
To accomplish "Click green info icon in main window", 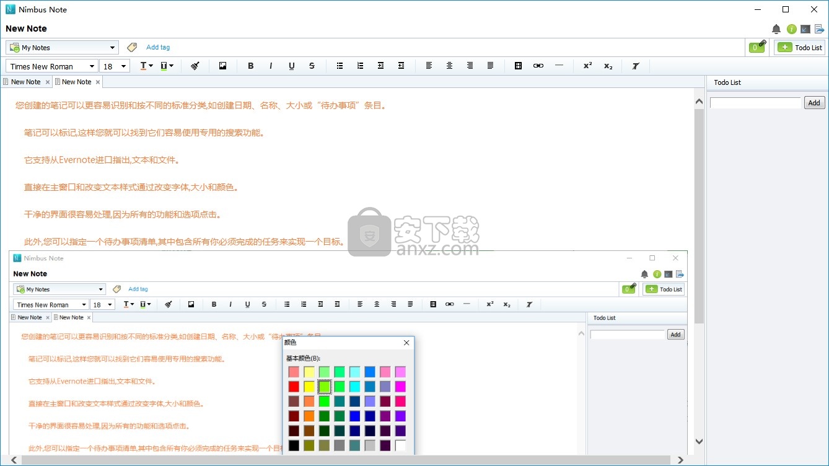I will point(791,29).
